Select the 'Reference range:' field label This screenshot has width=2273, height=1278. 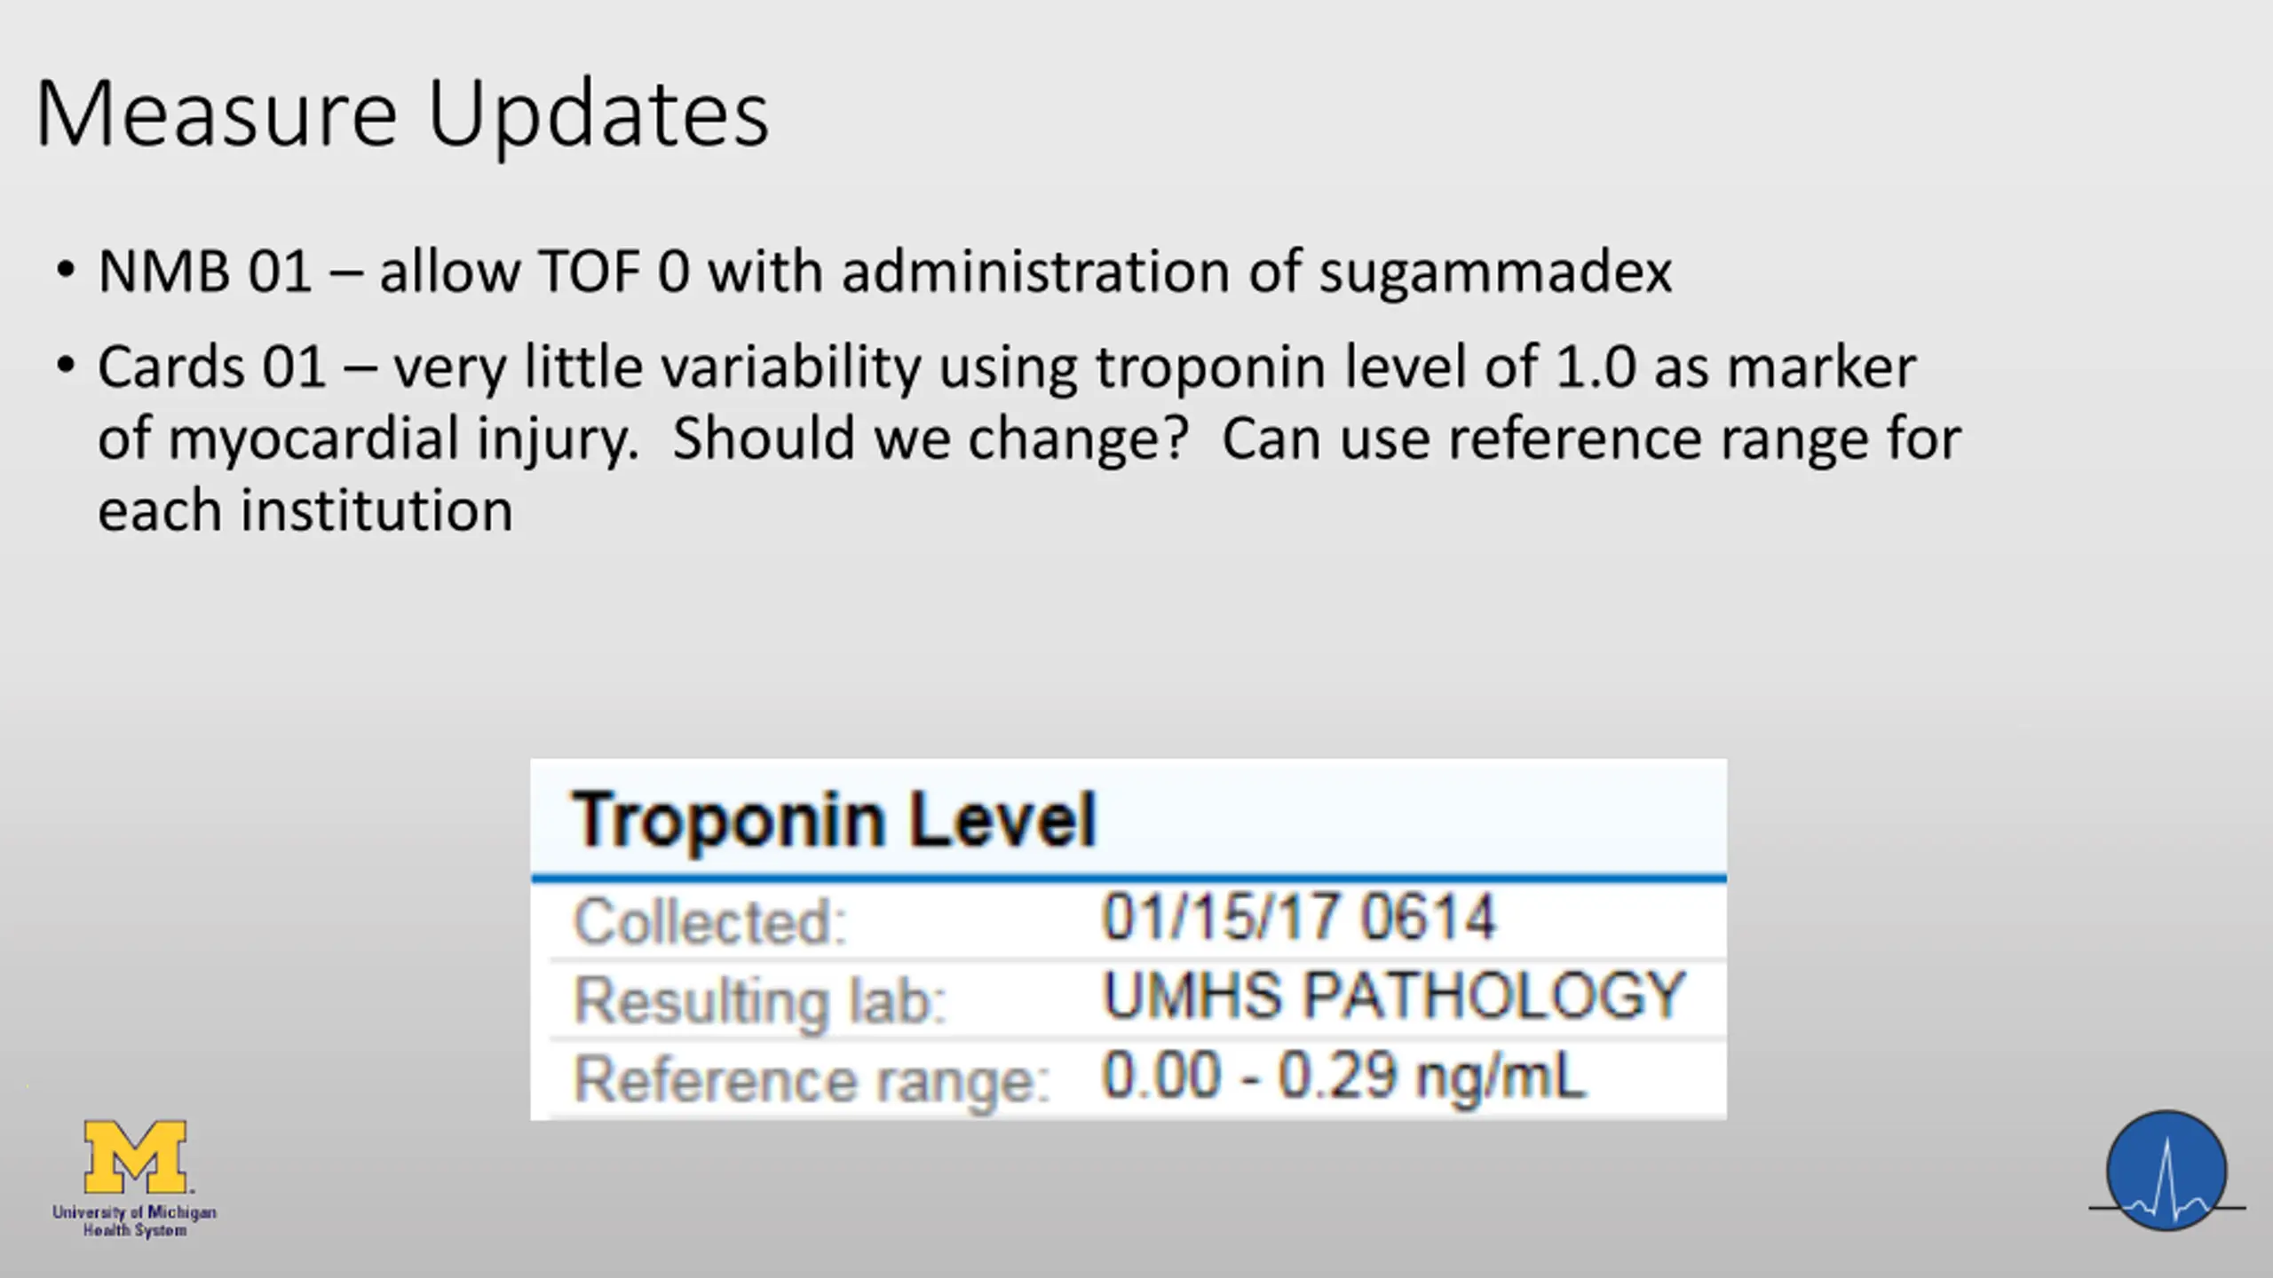pyautogui.click(x=812, y=1080)
